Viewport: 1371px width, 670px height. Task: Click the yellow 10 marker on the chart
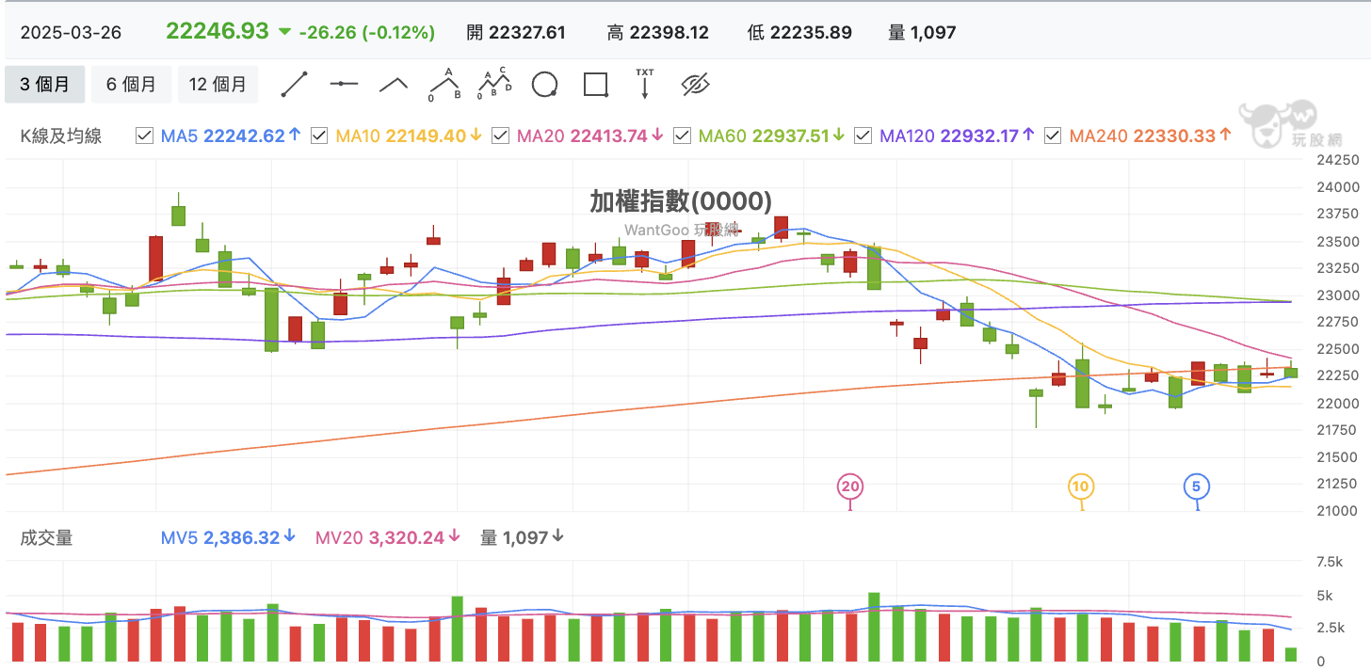[x=1080, y=487]
